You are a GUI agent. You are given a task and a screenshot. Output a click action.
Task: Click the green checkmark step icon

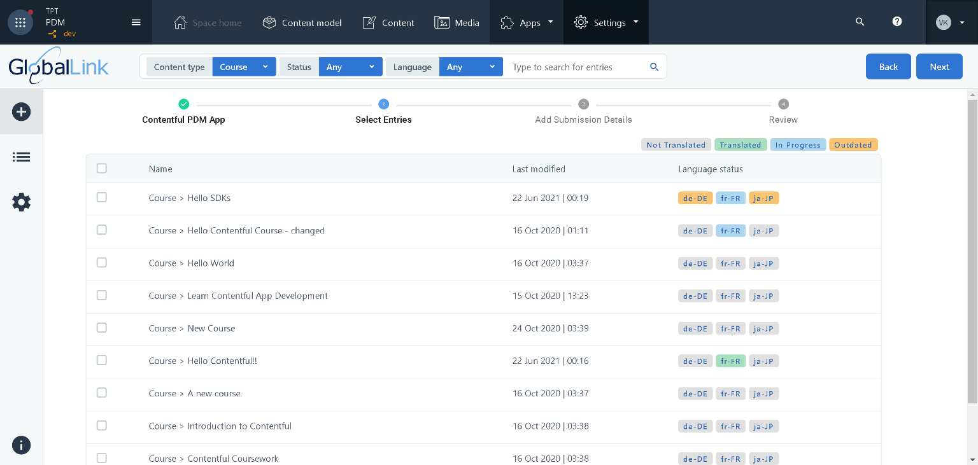pos(183,104)
